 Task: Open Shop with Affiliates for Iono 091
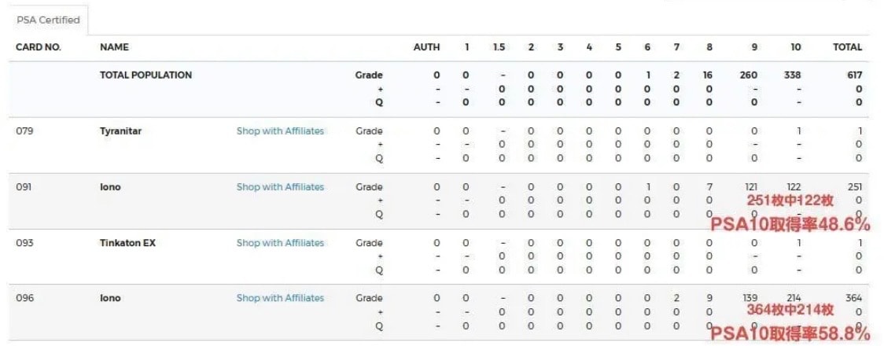coord(280,187)
